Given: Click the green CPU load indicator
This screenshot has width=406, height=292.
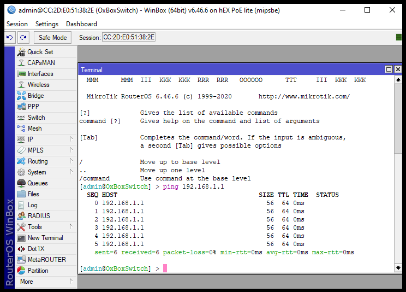Looking at the screenshot, I should (399, 37).
